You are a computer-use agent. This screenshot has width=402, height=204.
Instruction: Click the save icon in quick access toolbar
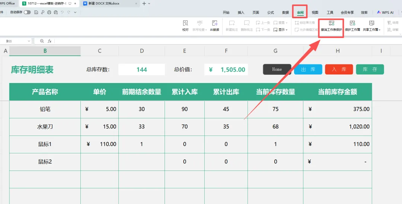coord(36,12)
